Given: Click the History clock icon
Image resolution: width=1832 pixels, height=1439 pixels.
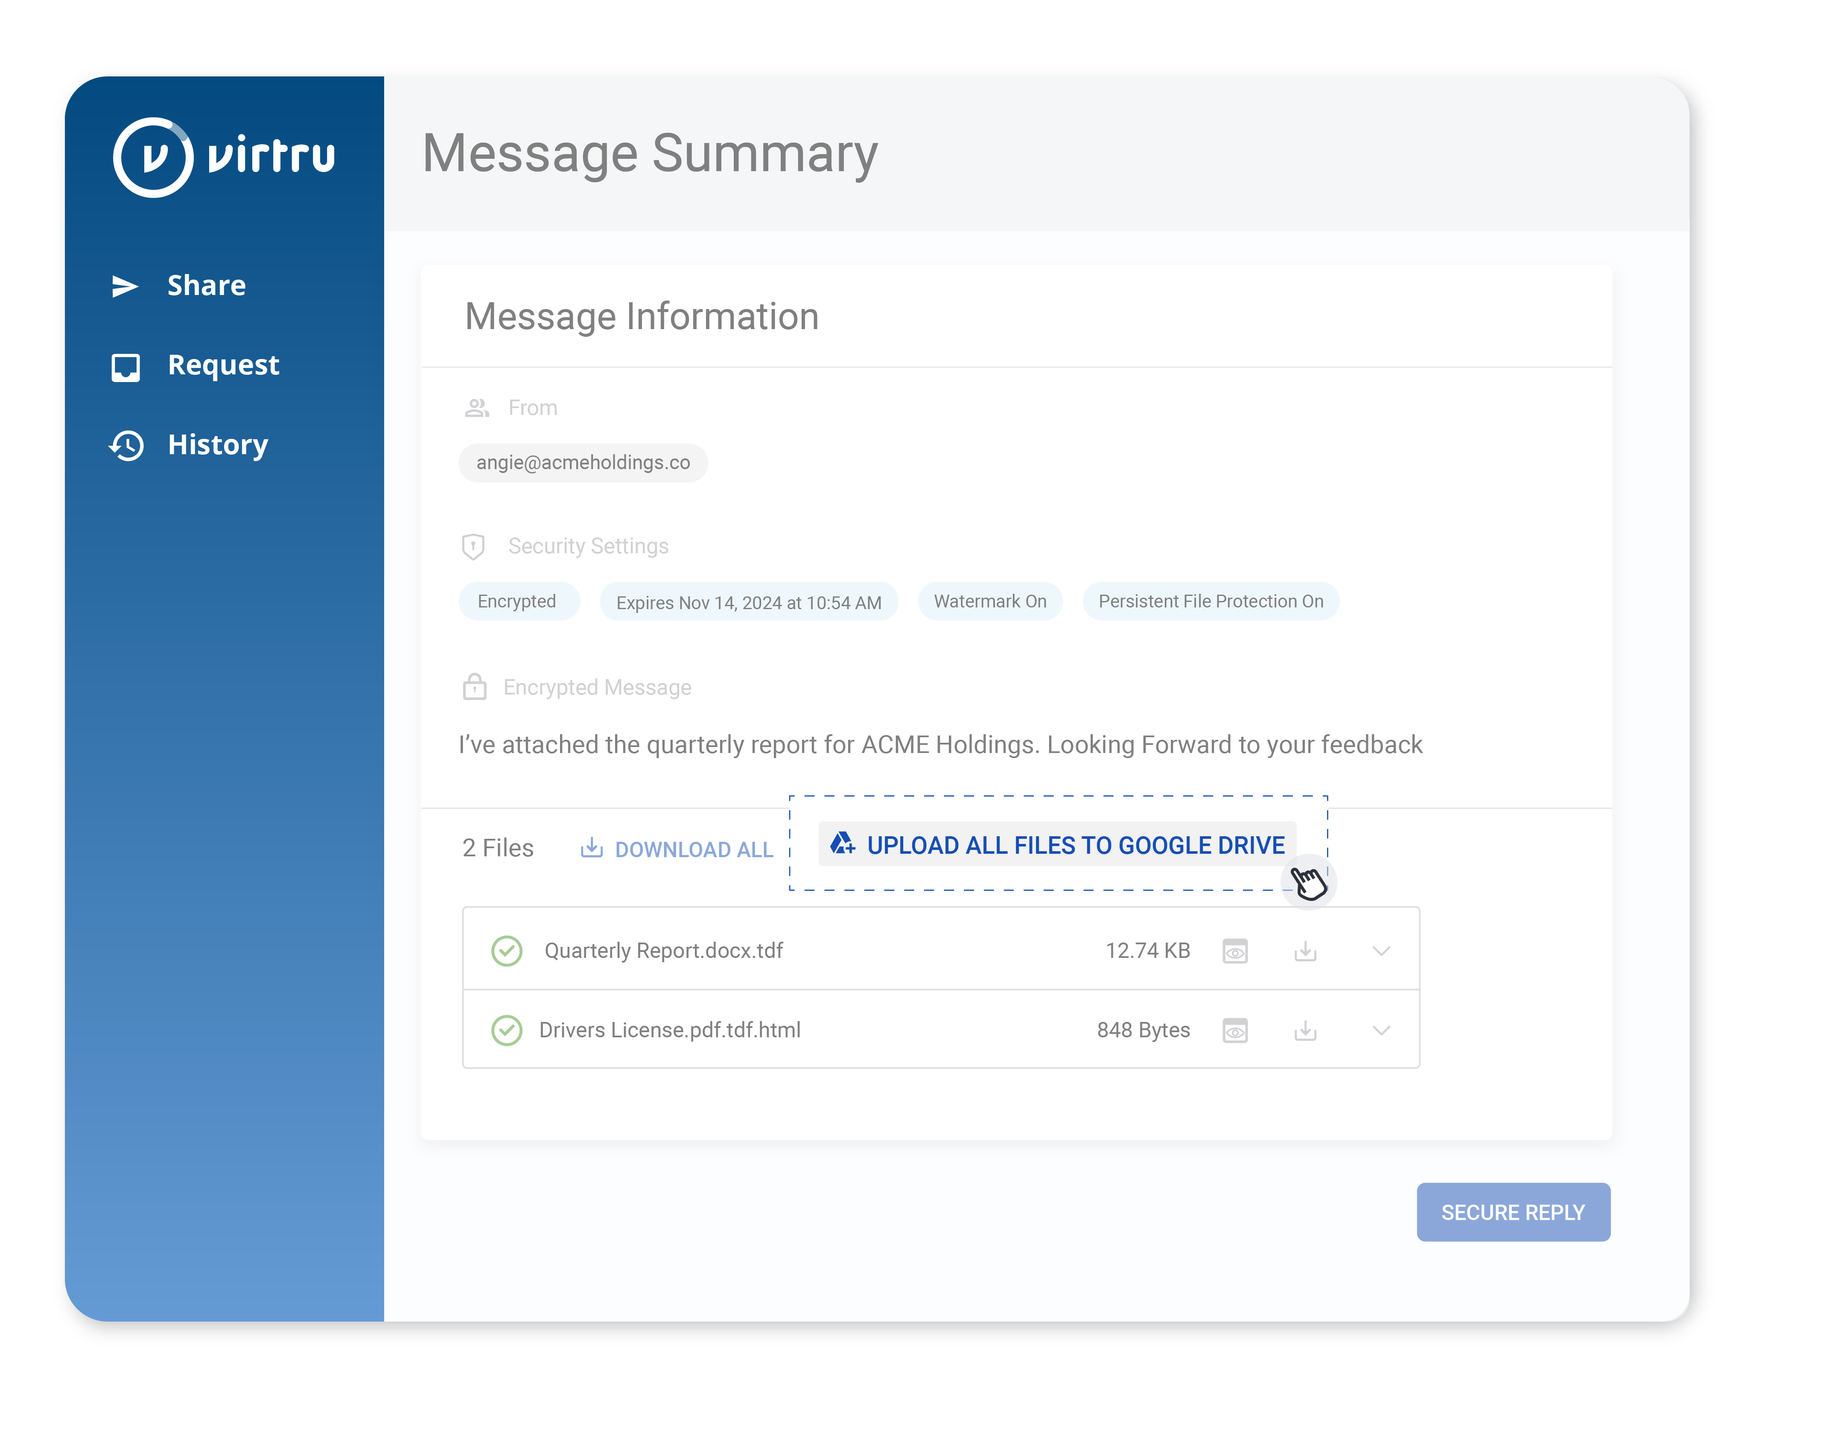Looking at the screenshot, I should tap(127, 445).
